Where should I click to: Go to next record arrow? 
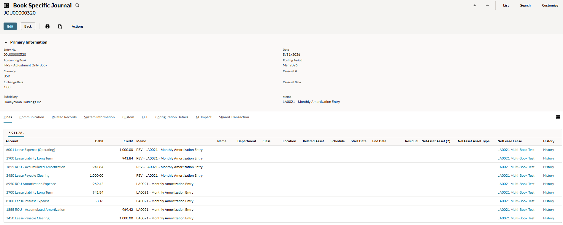[x=487, y=5]
